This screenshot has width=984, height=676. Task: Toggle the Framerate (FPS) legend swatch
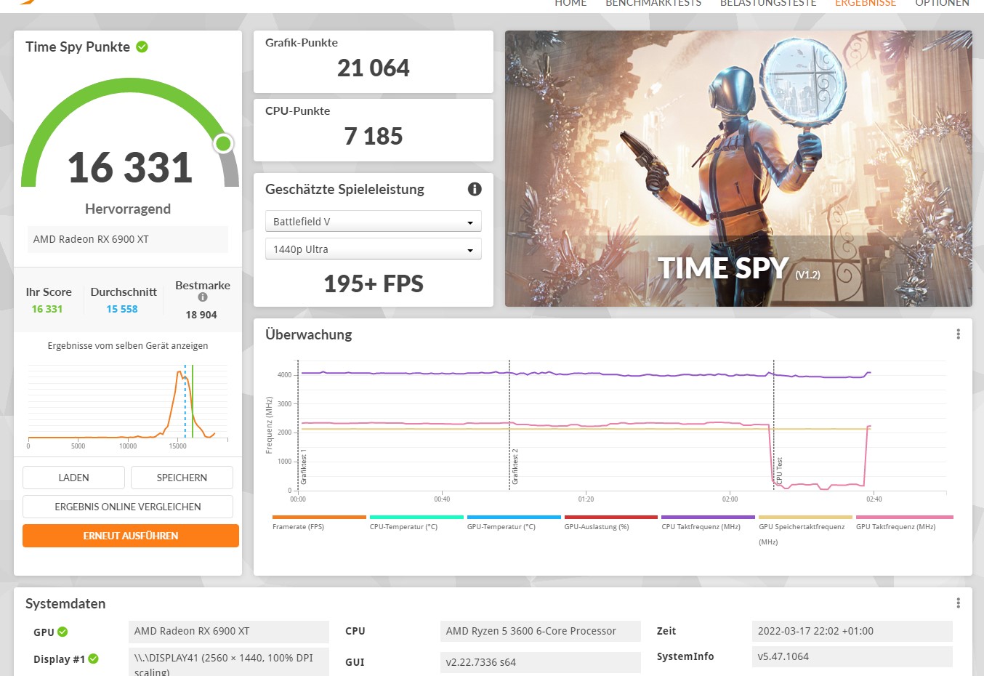point(319,518)
